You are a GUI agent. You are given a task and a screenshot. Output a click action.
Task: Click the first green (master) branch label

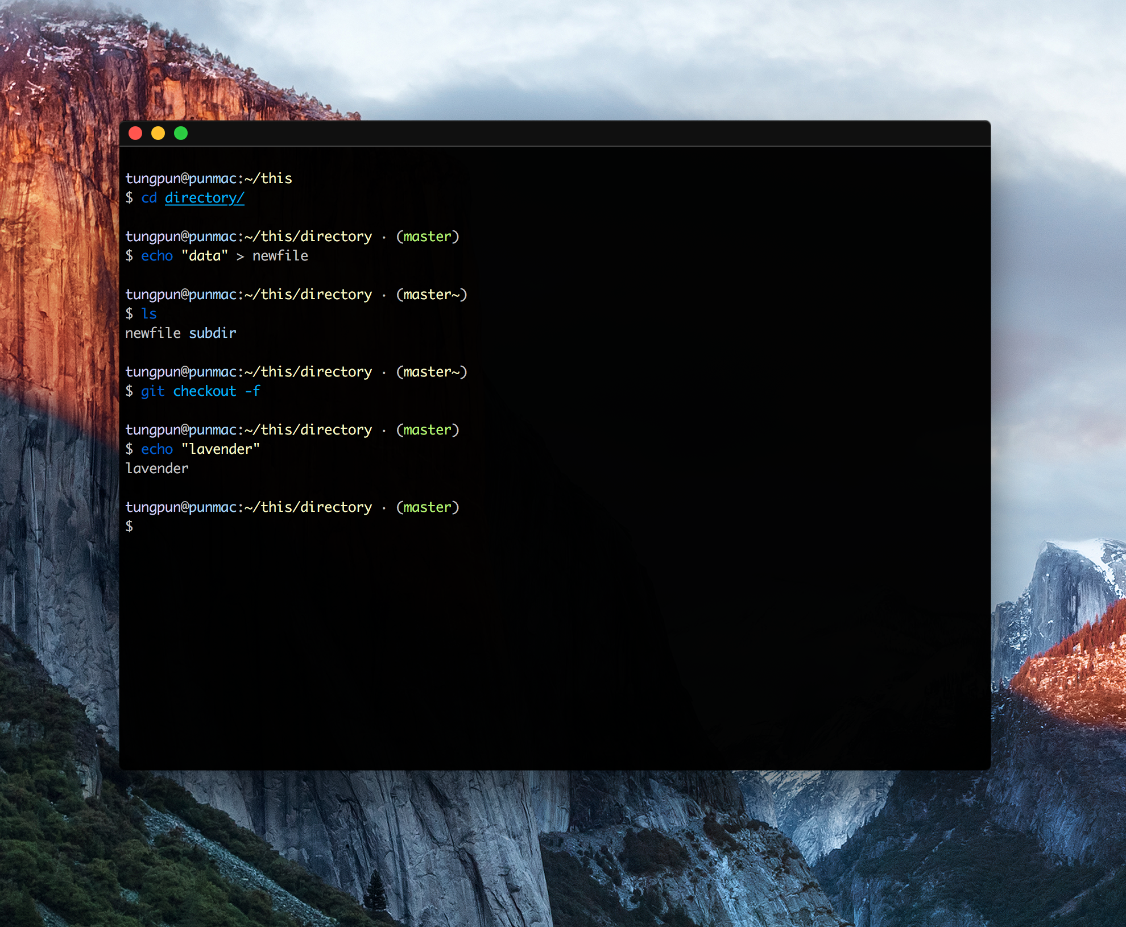(427, 237)
